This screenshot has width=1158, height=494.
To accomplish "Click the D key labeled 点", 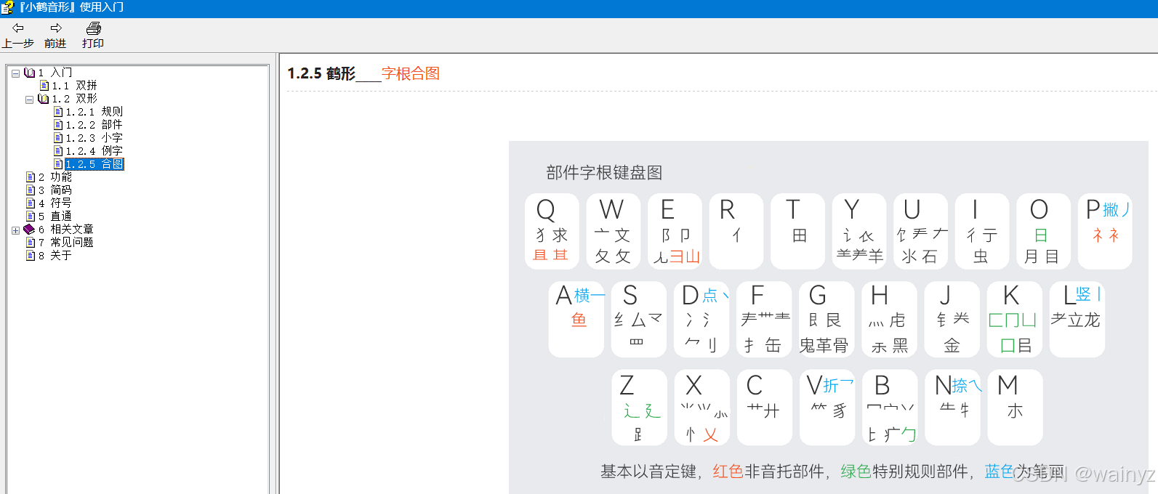I will tap(701, 320).
